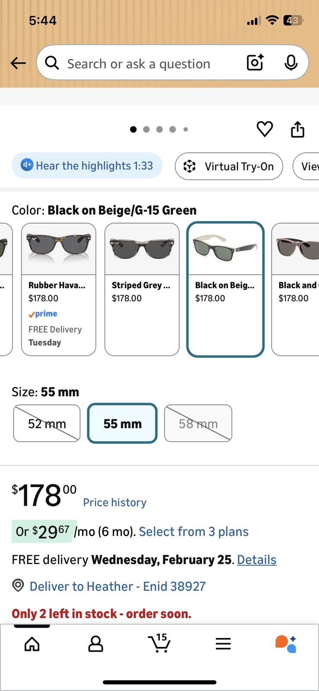This screenshot has width=319, height=691.
Task: Add item to wishlist with heart icon
Action: [x=265, y=129]
